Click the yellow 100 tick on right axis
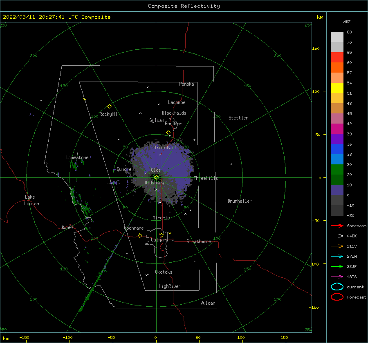This screenshot has height=343, width=368. [x=316, y=91]
